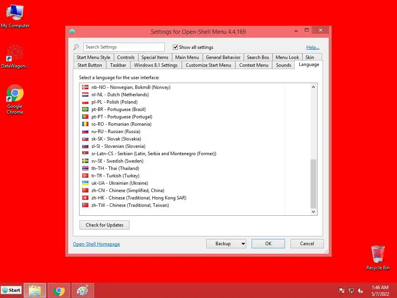Open the Special Items tab

tap(155, 57)
